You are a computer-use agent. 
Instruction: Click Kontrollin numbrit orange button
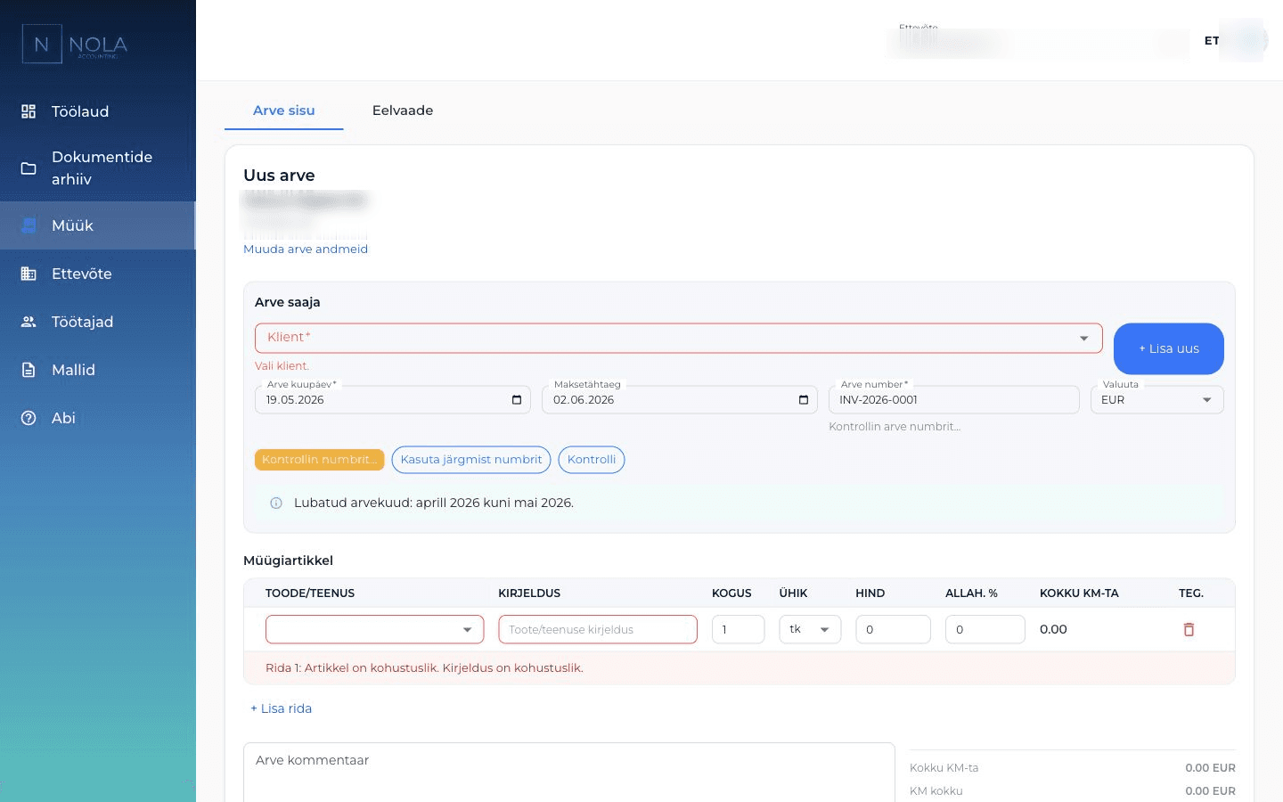point(320,460)
